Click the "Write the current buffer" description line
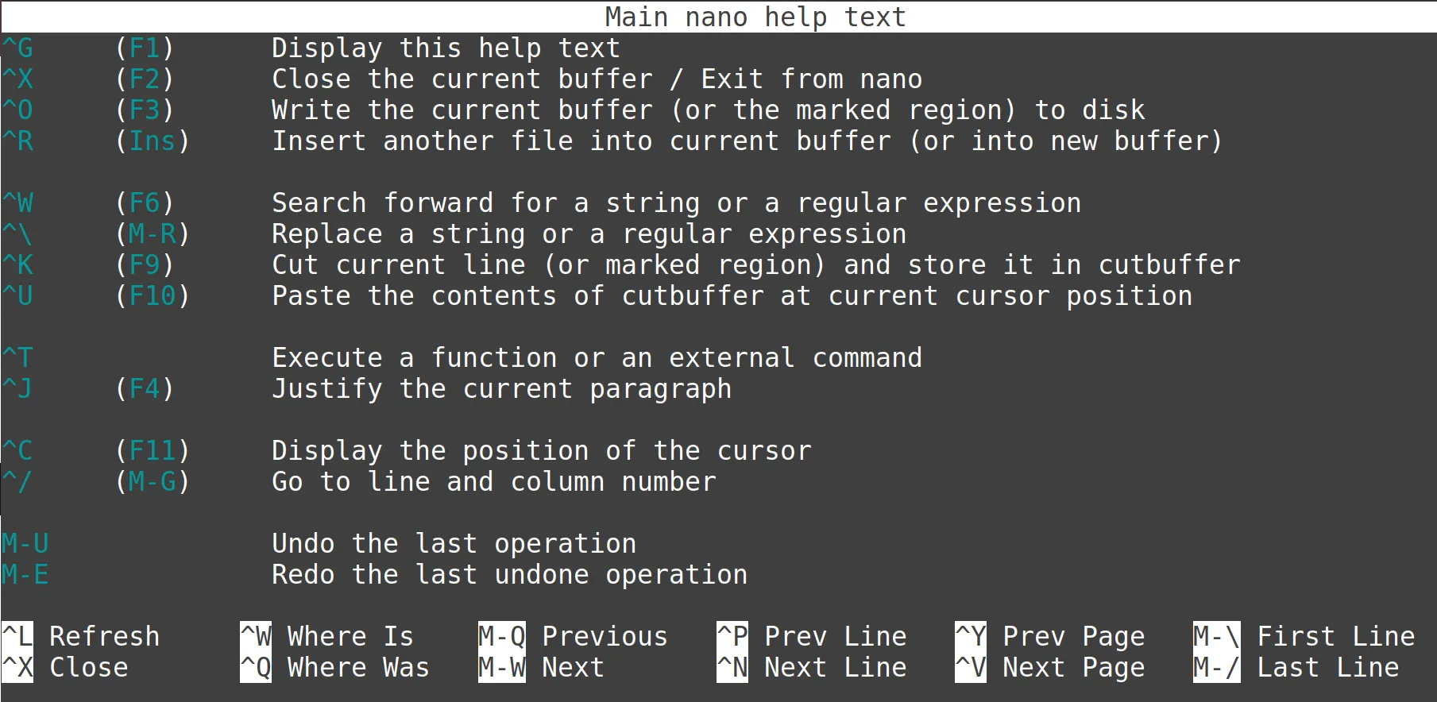 [708, 110]
